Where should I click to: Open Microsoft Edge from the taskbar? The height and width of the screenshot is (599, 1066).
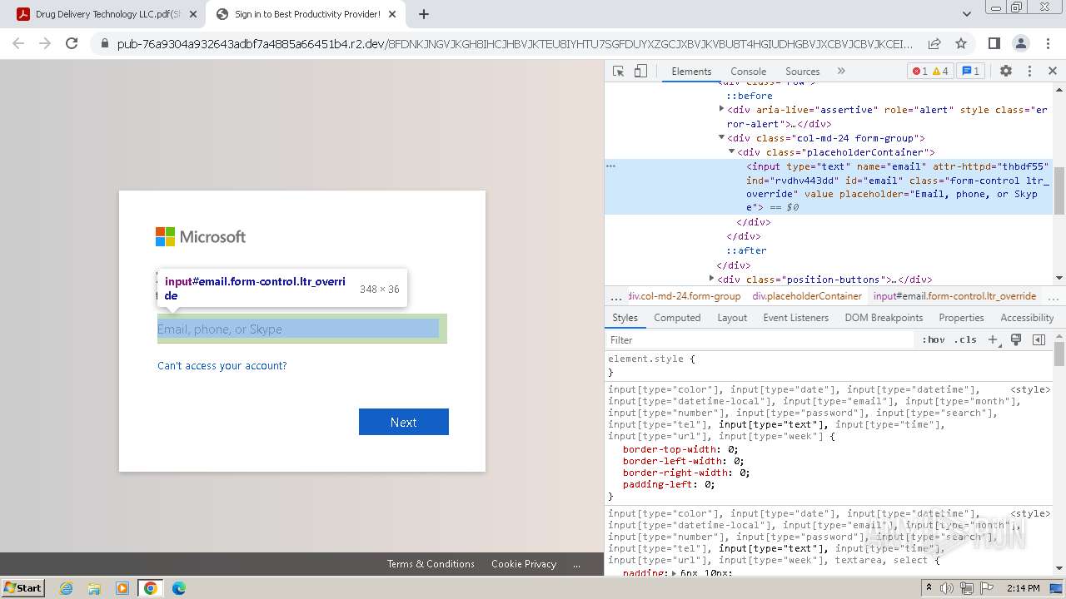[x=179, y=588]
